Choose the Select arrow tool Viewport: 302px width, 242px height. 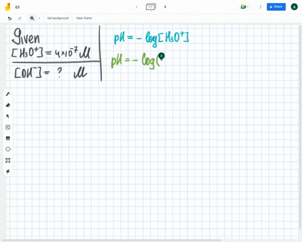[x=8, y=116]
